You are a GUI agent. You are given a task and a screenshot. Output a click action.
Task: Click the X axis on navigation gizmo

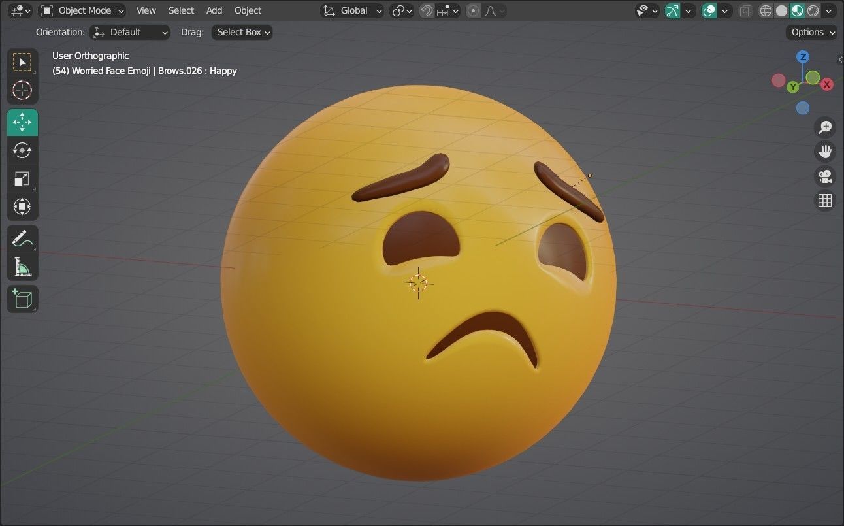pos(827,84)
